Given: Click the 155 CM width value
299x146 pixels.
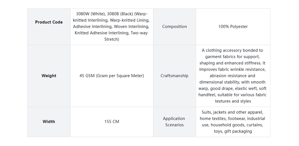Looking at the screenshot, I should click(x=112, y=122).
